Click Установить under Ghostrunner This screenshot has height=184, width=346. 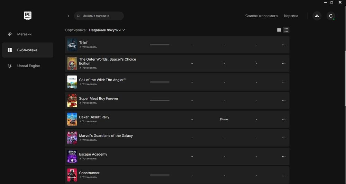[89, 177]
